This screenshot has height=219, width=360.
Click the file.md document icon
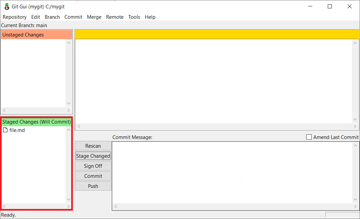[x=5, y=130]
